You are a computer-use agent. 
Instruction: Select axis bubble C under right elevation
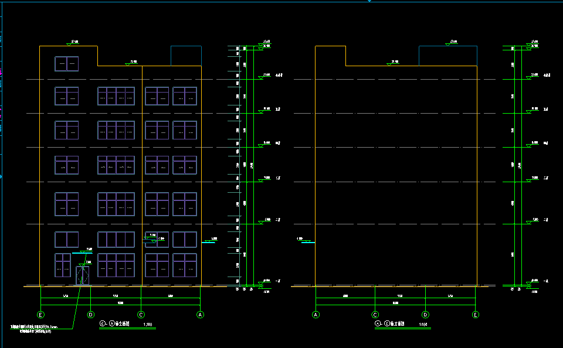(375, 315)
